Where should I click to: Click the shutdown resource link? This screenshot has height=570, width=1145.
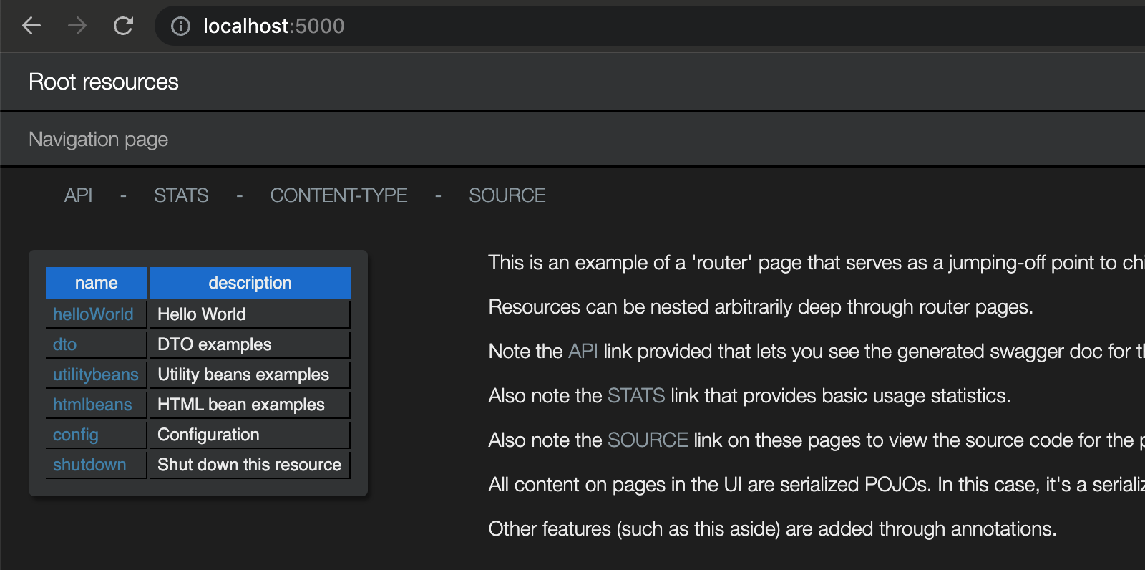89,465
